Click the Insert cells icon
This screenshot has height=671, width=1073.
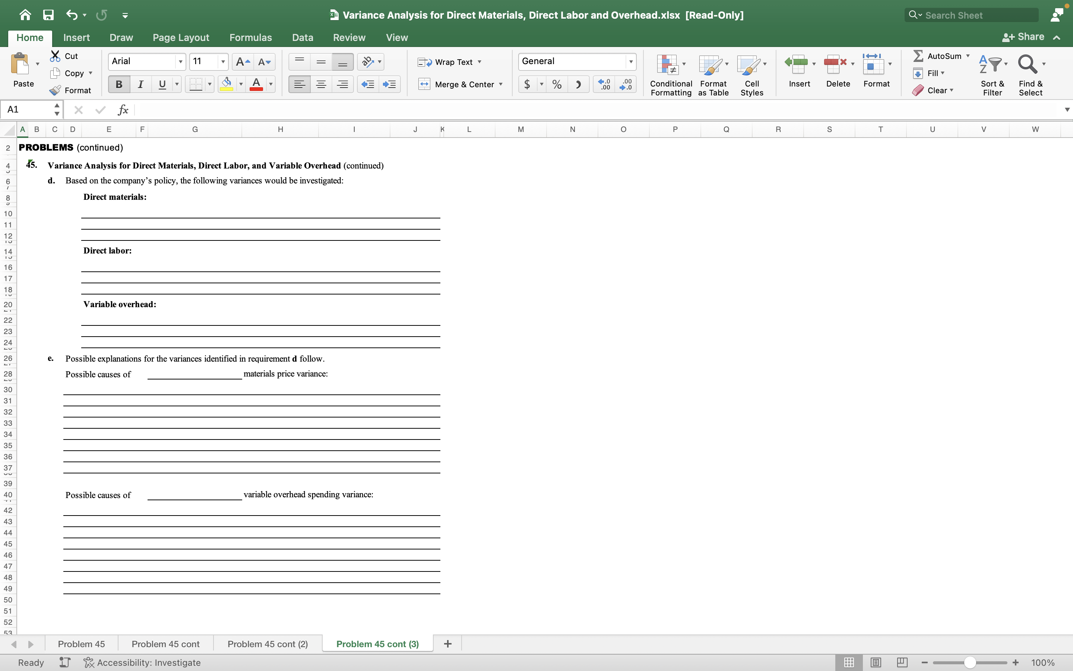(x=796, y=64)
